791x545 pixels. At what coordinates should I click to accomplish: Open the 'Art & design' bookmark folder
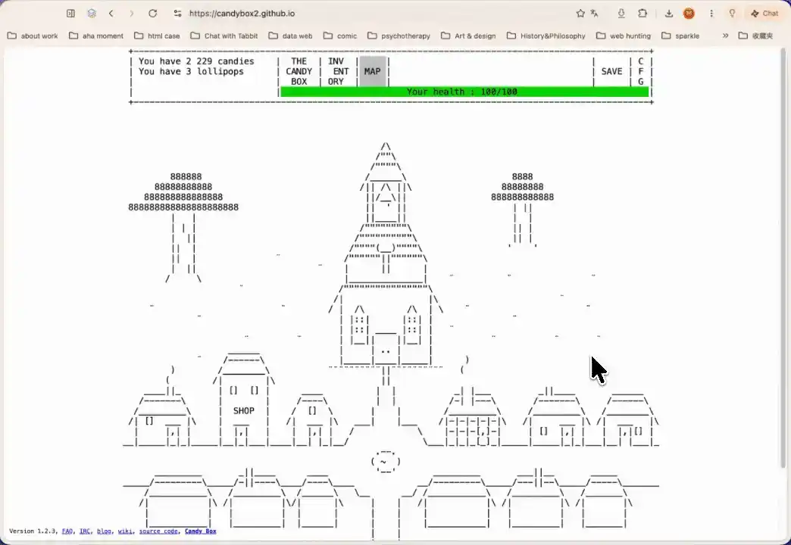pyautogui.click(x=468, y=36)
